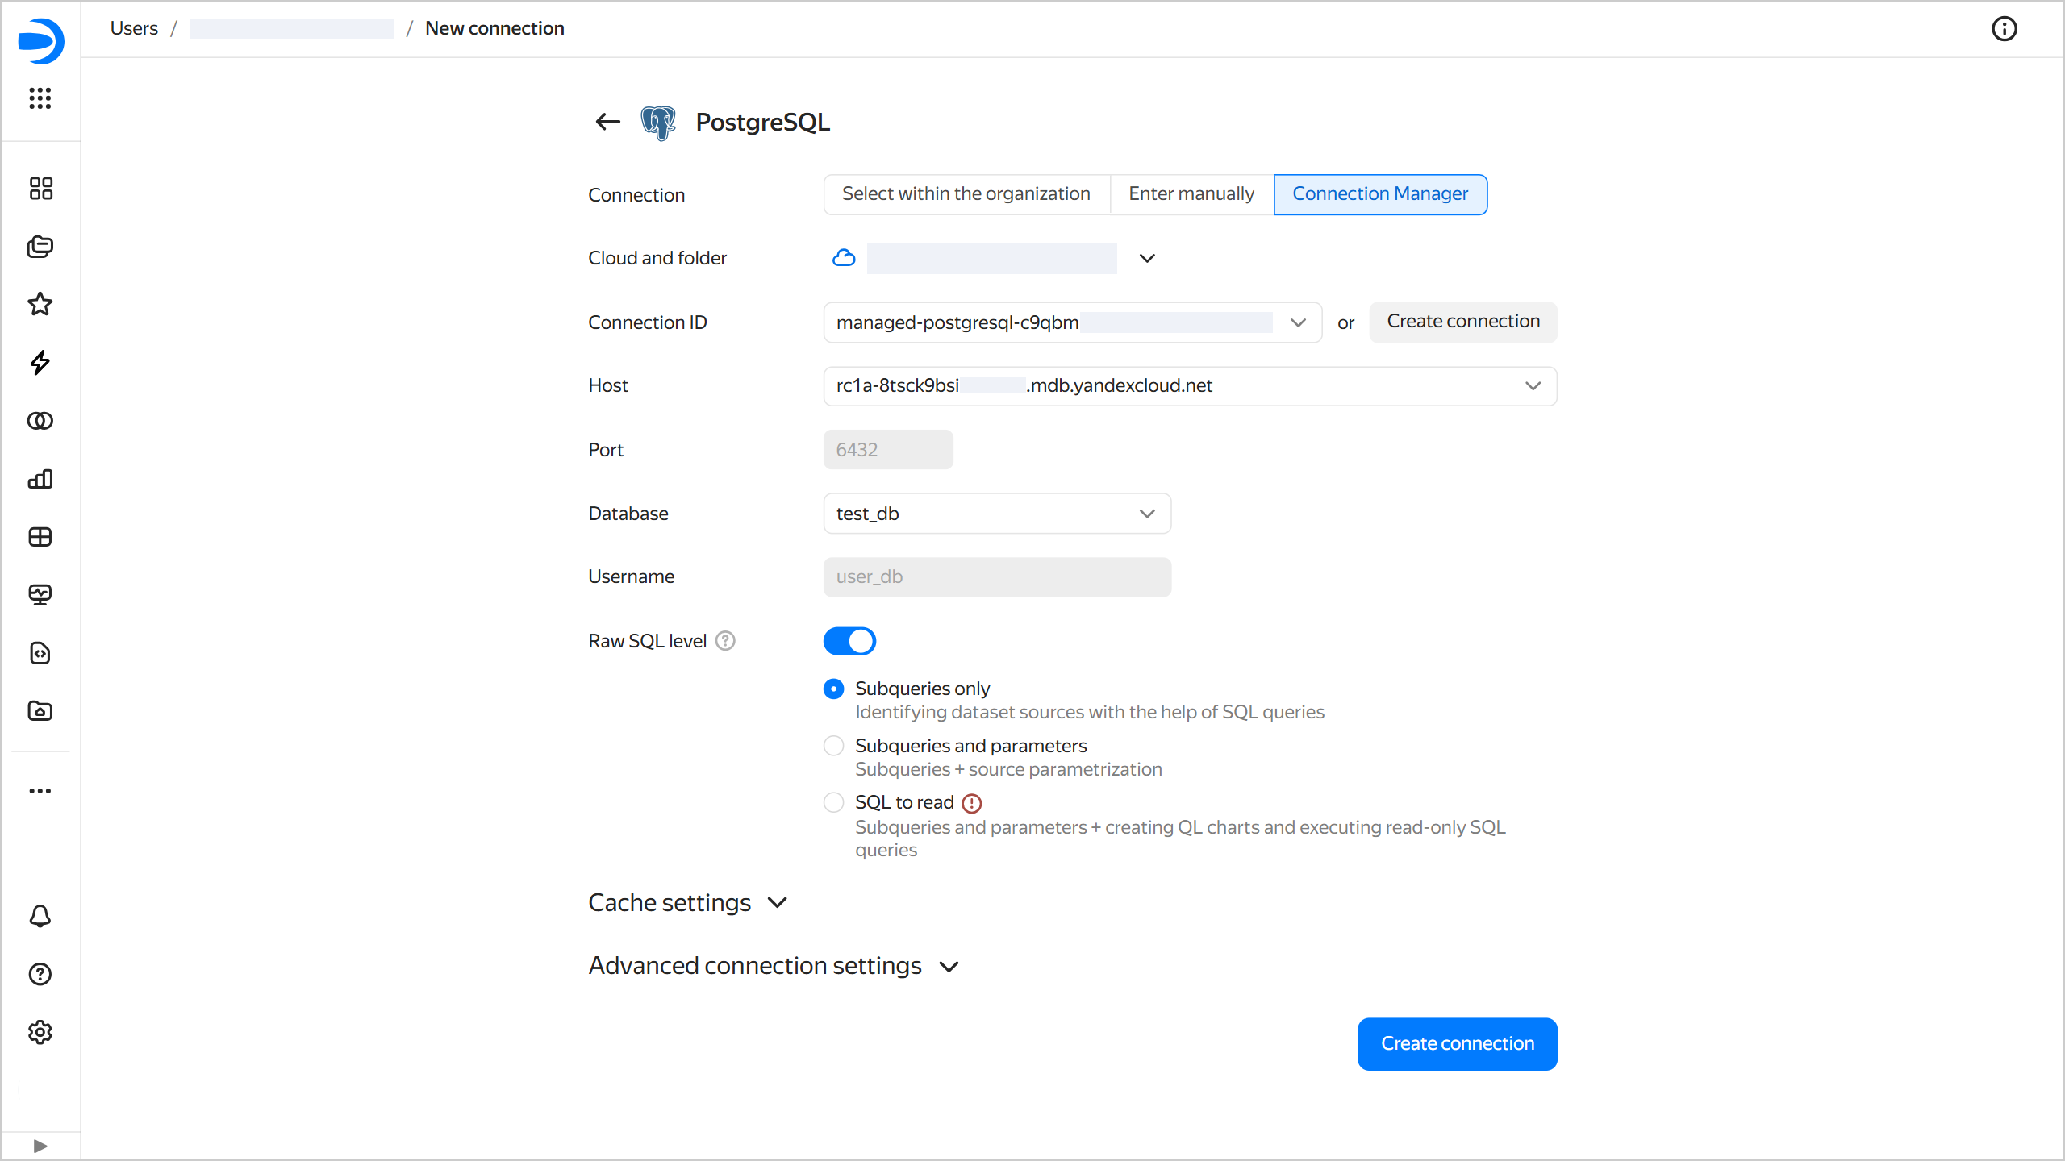This screenshot has height=1161, width=2065.
Task: Open the editor code file icon
Action: (40, 653)
